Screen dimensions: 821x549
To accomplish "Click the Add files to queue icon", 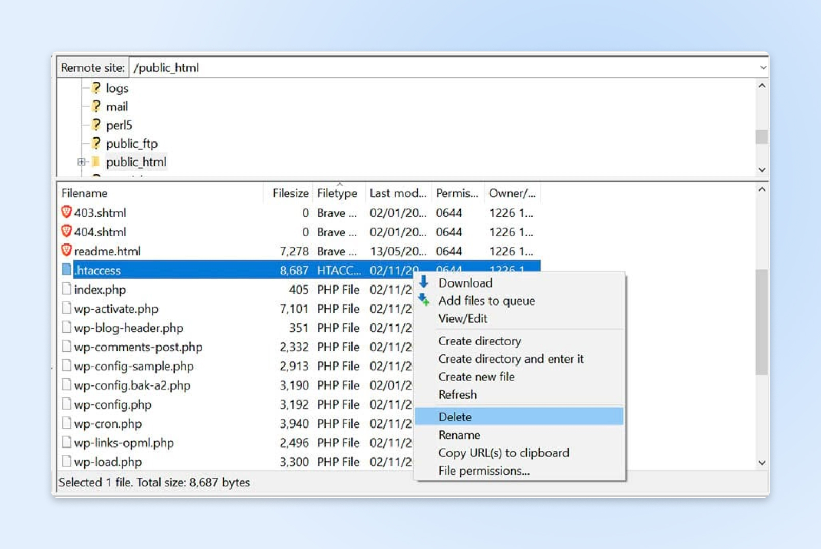I will [424, 300].
